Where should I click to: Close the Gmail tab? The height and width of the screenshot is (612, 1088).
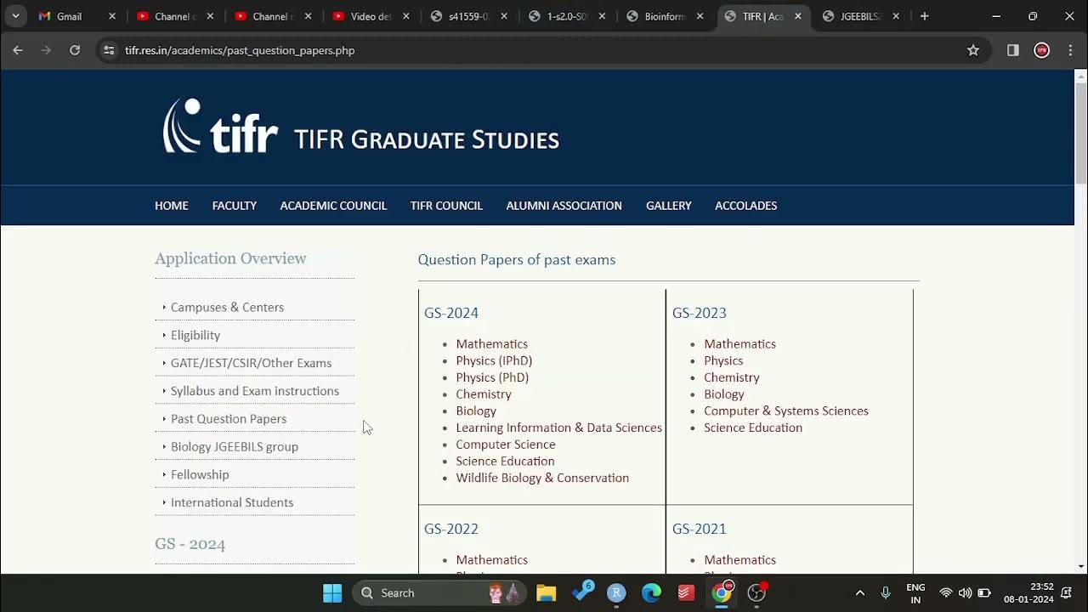[111, 16]
